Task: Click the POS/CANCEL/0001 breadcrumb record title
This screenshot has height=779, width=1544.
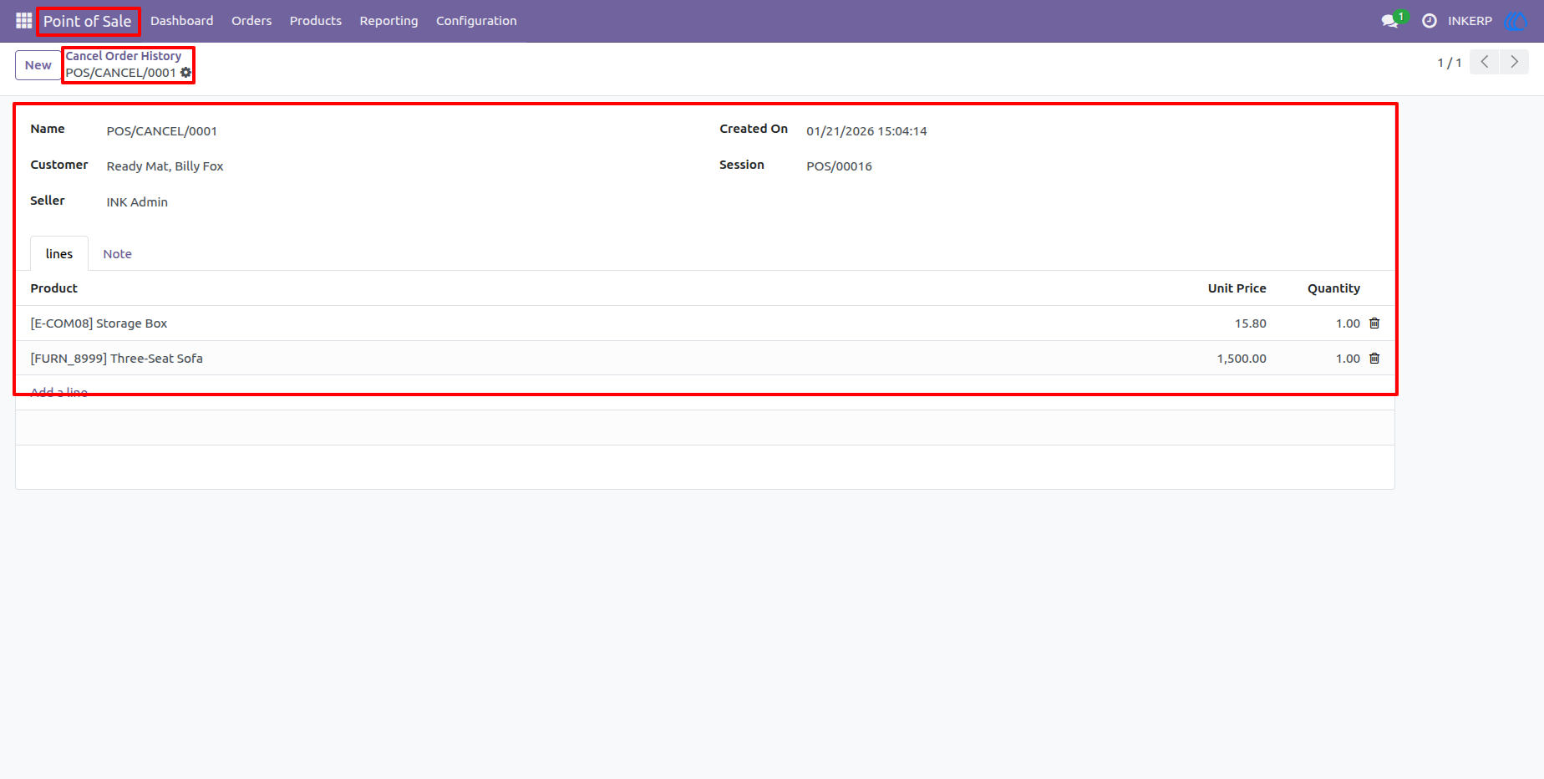Action: [x=121, y=73]
